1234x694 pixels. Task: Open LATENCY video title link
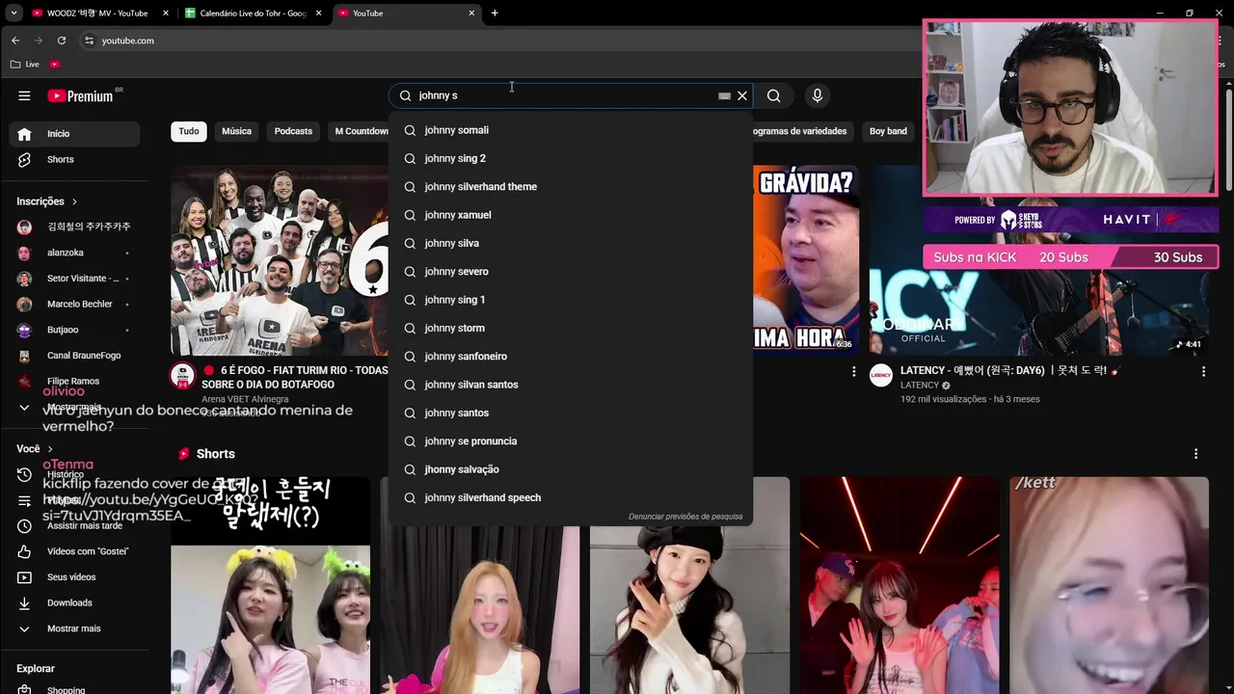point(1010,371)
